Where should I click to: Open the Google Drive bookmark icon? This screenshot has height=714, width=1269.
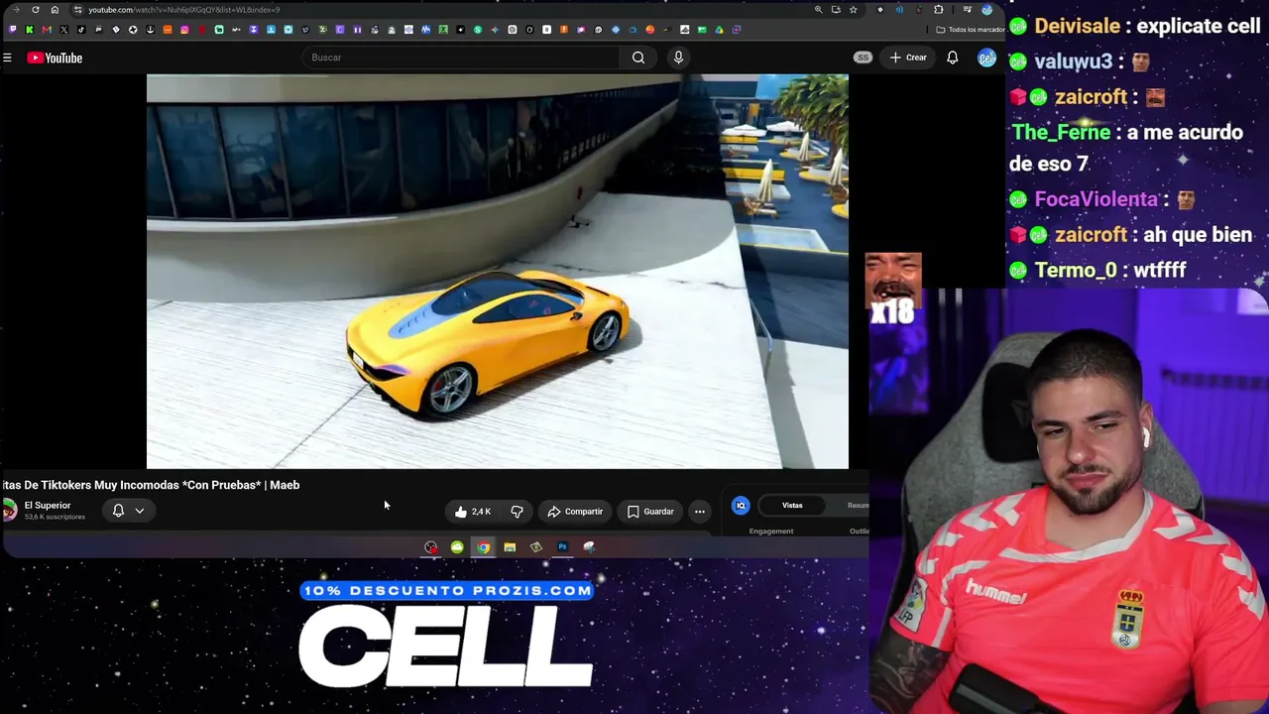point(720,30)
